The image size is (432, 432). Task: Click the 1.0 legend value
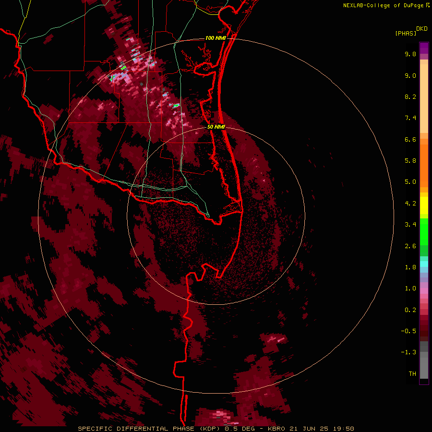tap(410, 288)
